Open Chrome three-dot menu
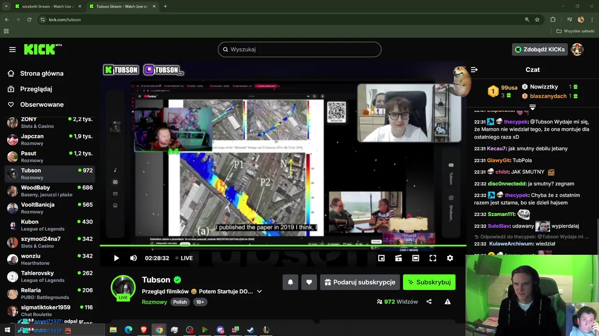 (592, 20)
